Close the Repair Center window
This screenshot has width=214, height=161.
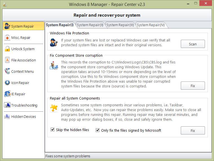point(206,3)
